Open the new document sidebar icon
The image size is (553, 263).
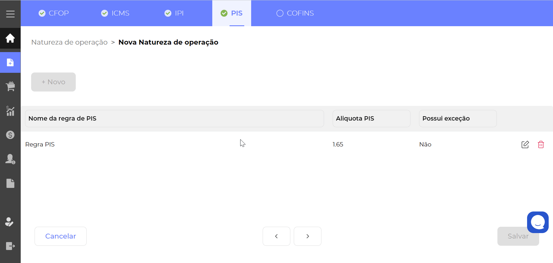10,62
